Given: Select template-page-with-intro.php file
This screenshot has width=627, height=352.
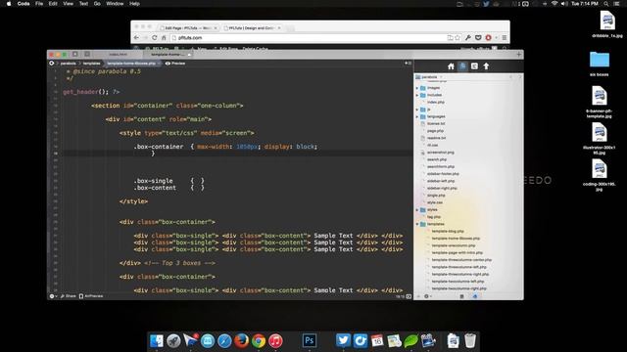Looking at the screenshot, I should point(458,252).
